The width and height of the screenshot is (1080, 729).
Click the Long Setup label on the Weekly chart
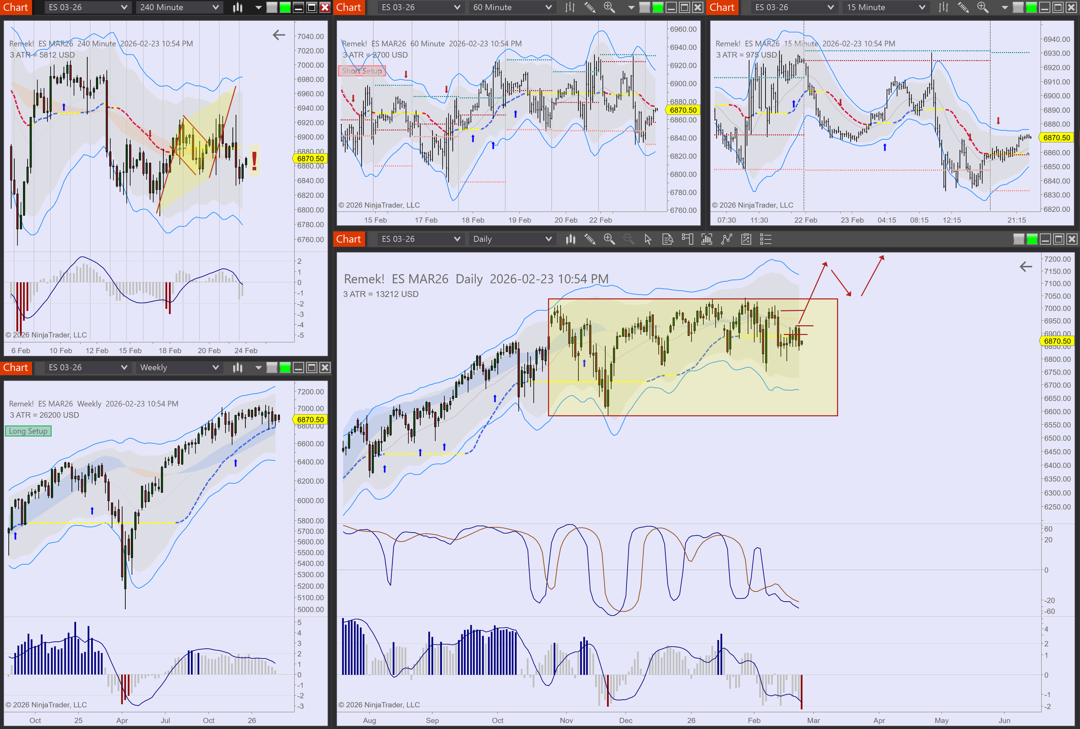tap(29, 431)
